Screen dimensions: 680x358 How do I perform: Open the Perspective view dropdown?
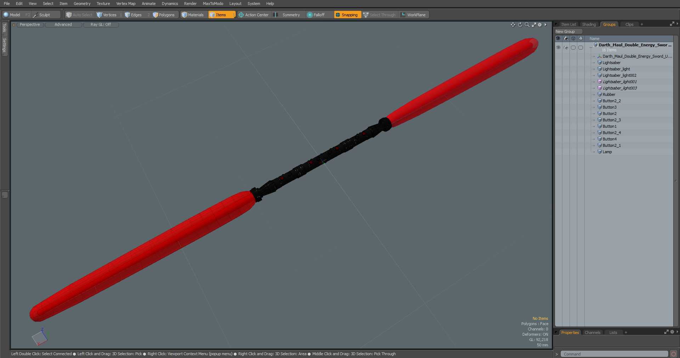point(30,25)
